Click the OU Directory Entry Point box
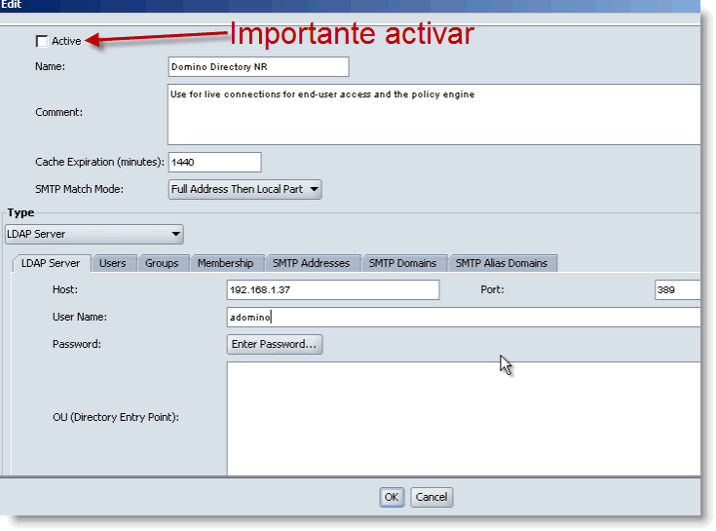 tap(463, 417)
